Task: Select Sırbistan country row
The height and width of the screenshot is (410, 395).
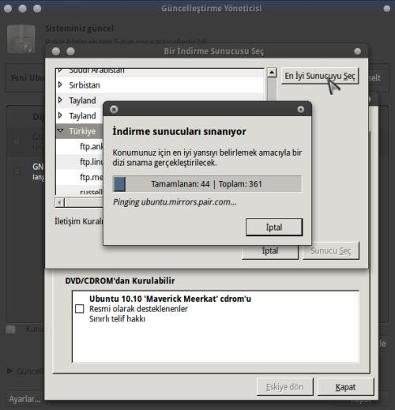Action: 160,85
